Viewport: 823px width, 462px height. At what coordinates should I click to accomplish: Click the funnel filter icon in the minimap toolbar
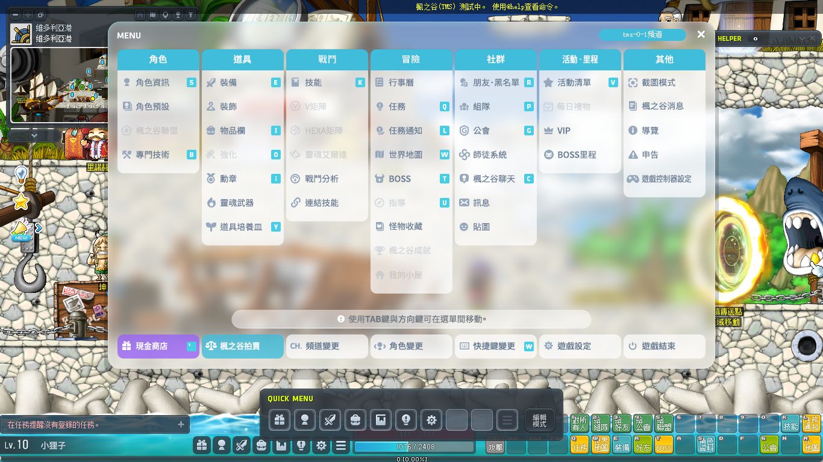coord(190,14)
